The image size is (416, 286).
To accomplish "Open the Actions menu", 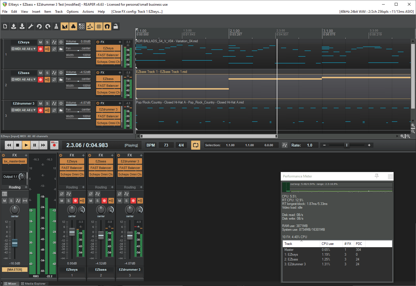I will (x=88, y=12).
